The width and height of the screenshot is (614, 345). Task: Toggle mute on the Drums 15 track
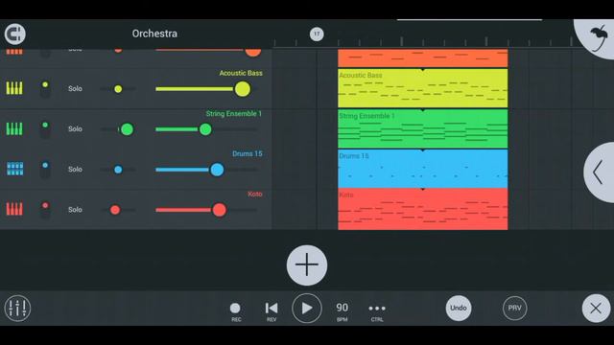tap(45, 170)
